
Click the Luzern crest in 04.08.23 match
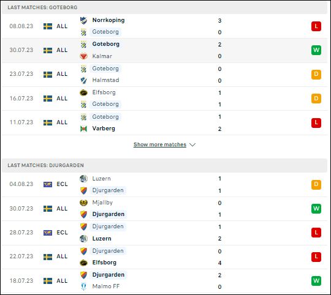(x=83, y=179)
